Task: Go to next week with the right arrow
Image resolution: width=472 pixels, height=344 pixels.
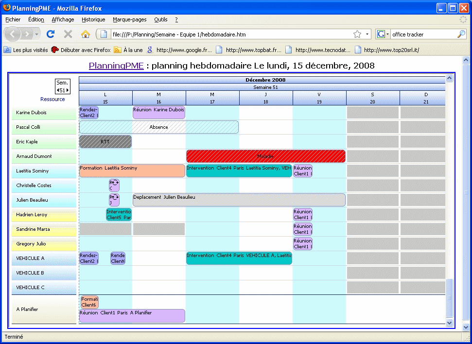Action: [68, 90]
